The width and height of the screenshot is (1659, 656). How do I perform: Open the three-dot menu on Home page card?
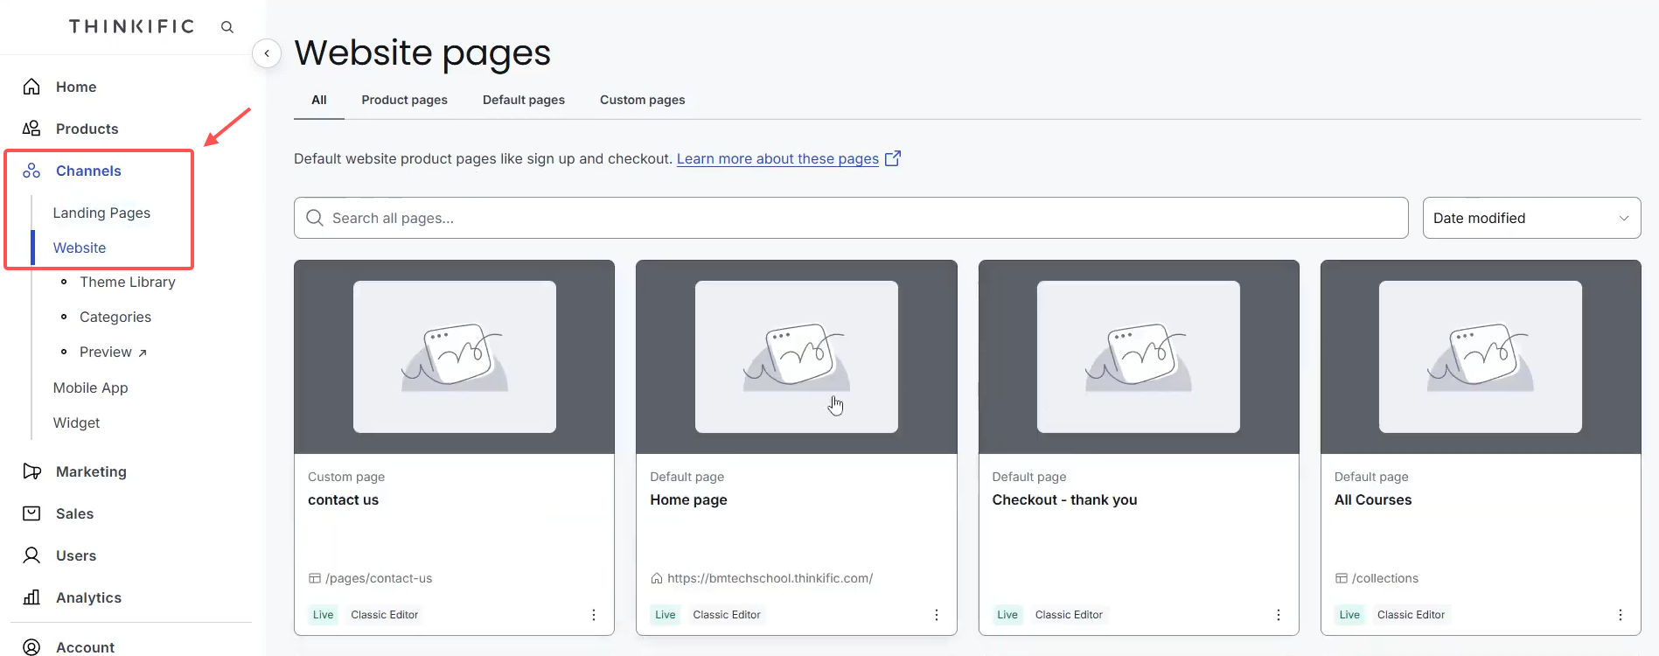click(937, 615)
